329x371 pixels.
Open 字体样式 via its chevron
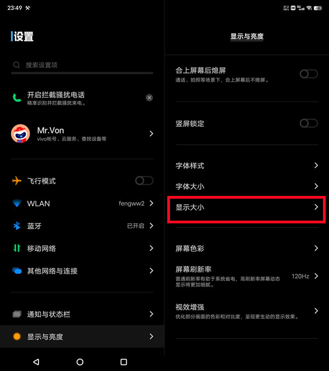pos(316,165)
